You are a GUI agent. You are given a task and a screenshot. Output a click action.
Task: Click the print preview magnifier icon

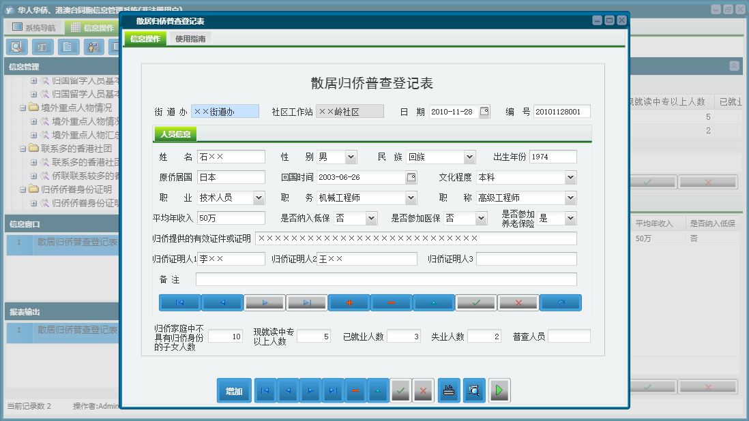coord(474,390)
